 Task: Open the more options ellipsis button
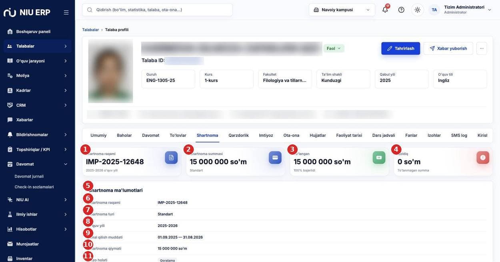482,48
